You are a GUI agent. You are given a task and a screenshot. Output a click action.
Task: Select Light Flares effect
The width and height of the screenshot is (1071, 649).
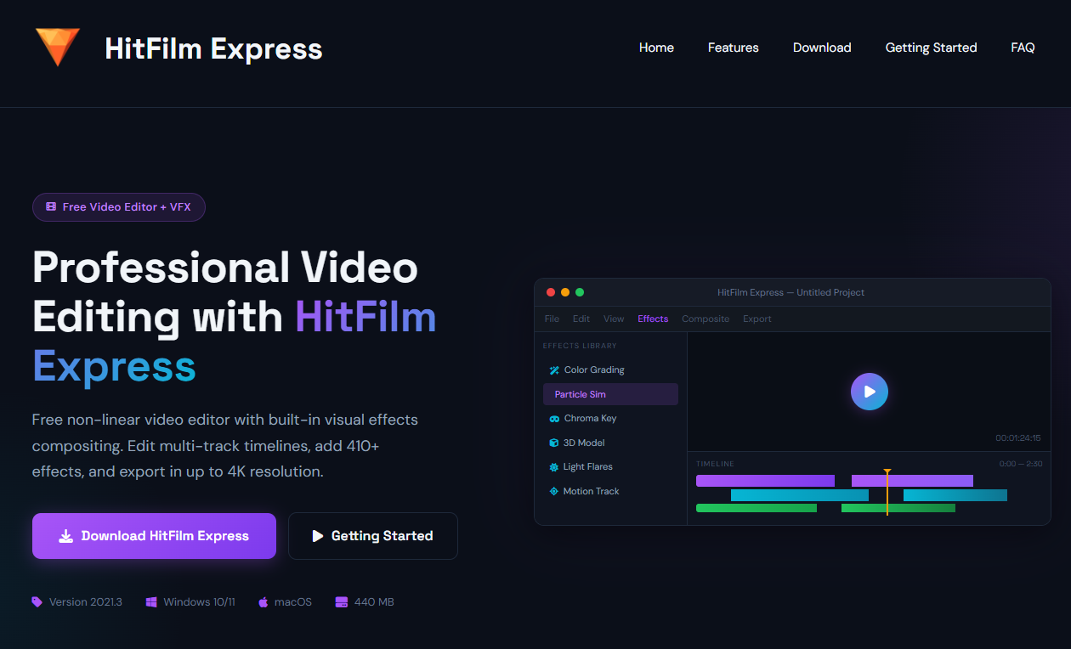(x=610, y=466)
